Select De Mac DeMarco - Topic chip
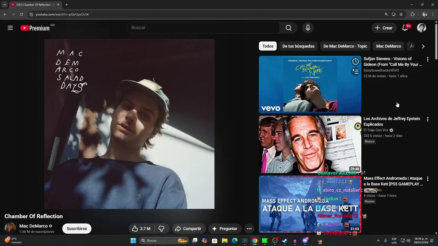Screen dimensions: 438x246 coord(345,46)
